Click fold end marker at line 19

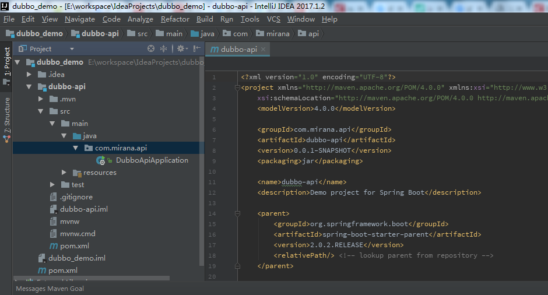tap(237, 266)
